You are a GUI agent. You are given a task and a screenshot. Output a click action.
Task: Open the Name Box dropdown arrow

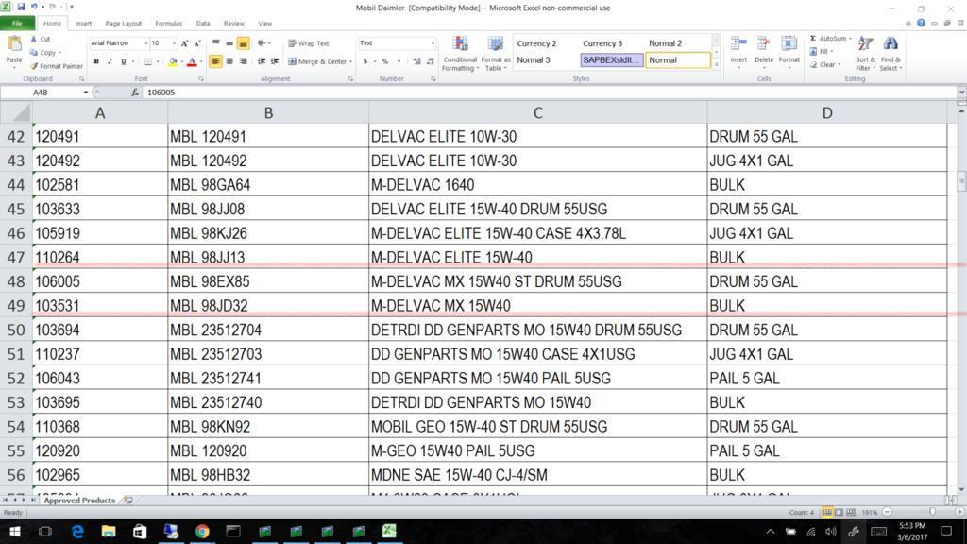tap(86, 92)
